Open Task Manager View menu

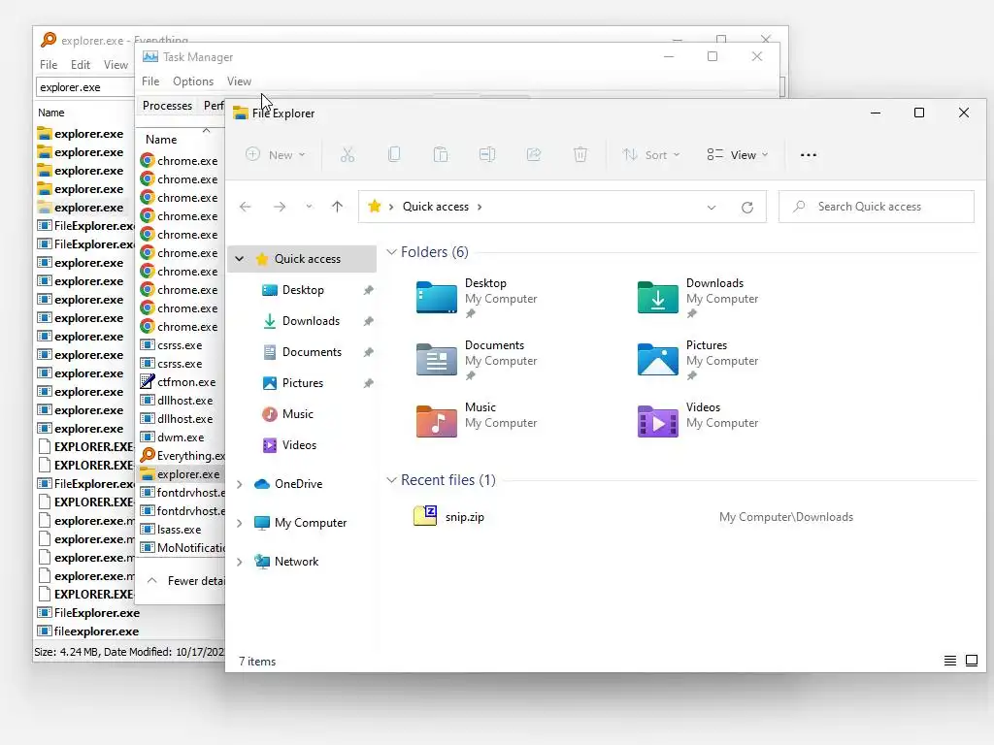(239, 81)
